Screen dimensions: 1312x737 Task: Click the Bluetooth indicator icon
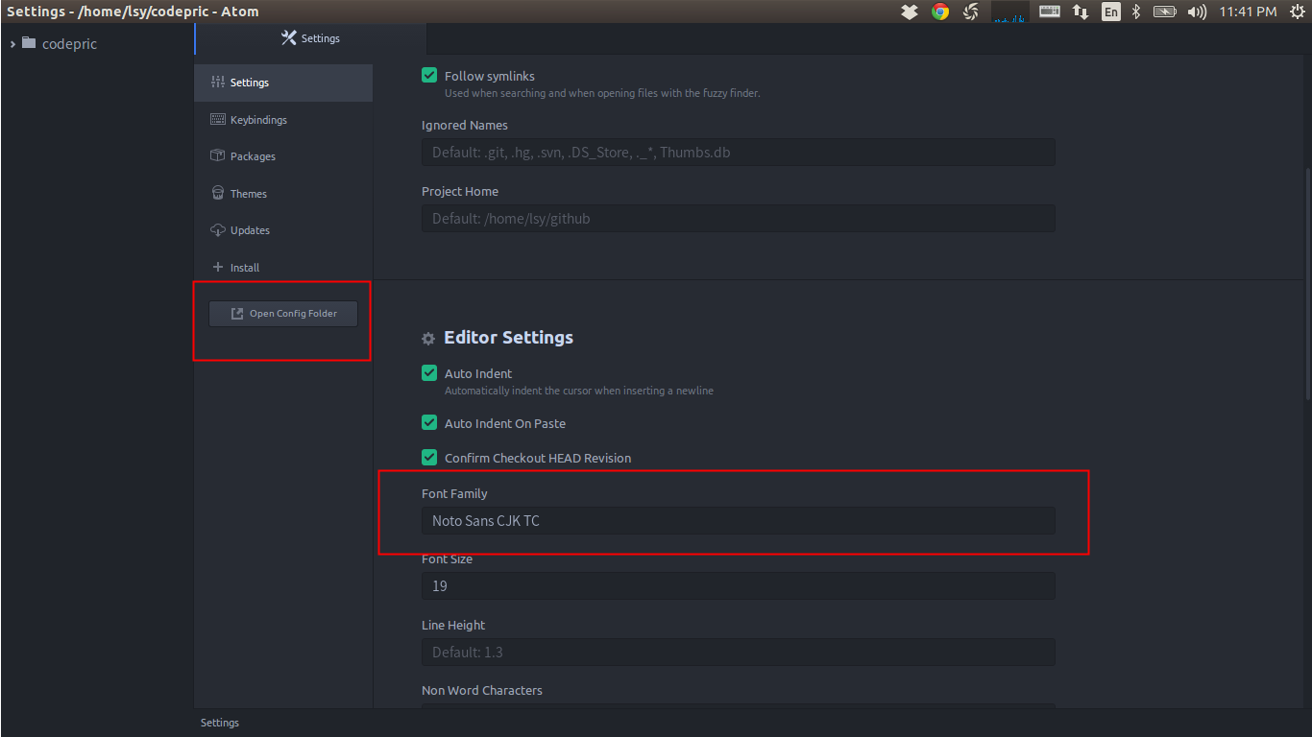(1134, 12)
